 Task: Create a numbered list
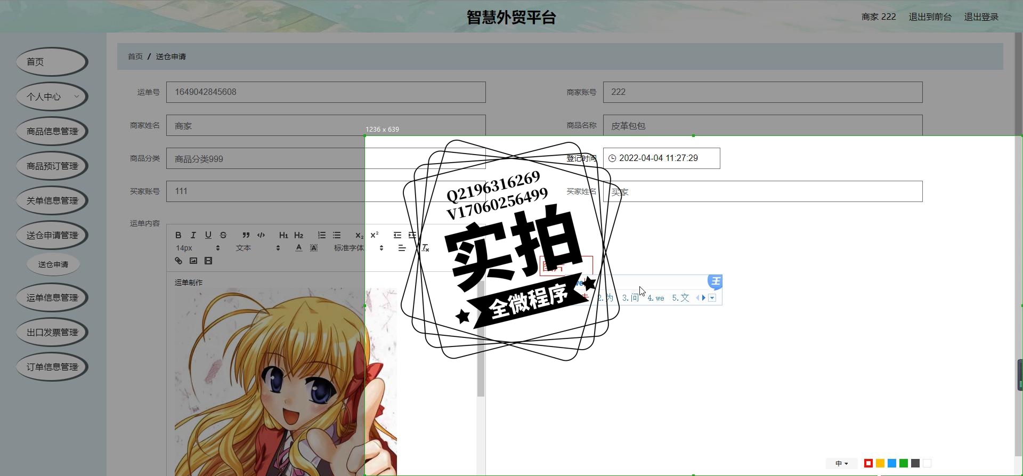point(321,235)
